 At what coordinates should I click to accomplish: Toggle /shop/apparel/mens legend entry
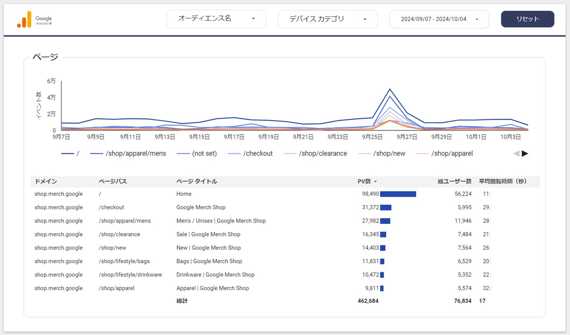(x=128, y=153)
